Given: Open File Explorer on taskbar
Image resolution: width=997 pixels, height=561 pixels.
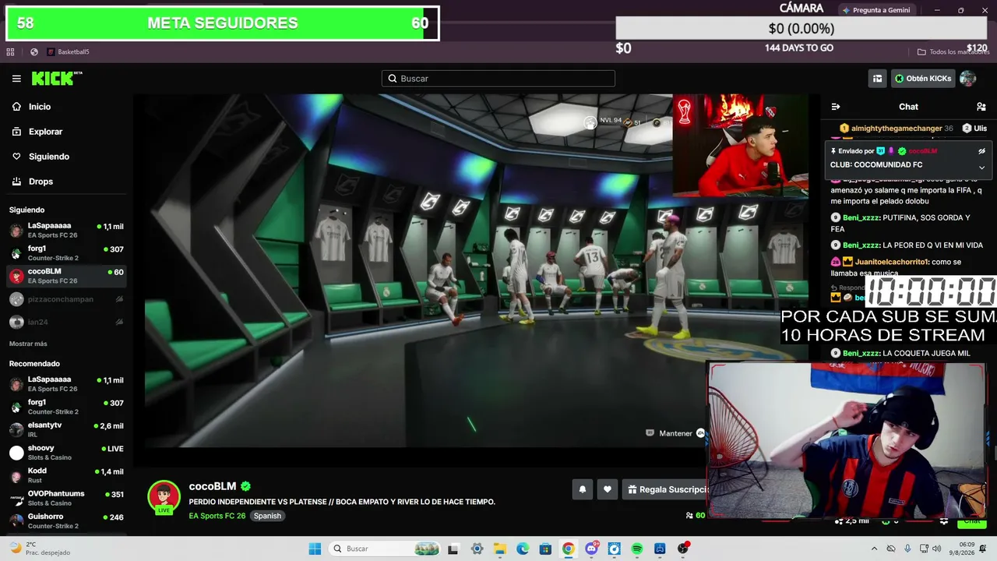Looking at the screenshot, I should pos(500,549).
